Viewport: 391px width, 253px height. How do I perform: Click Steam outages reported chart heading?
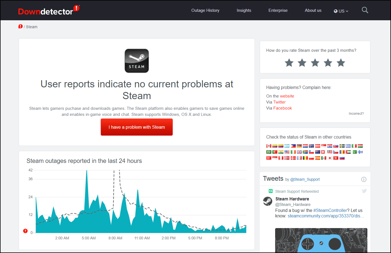[84, 161]
